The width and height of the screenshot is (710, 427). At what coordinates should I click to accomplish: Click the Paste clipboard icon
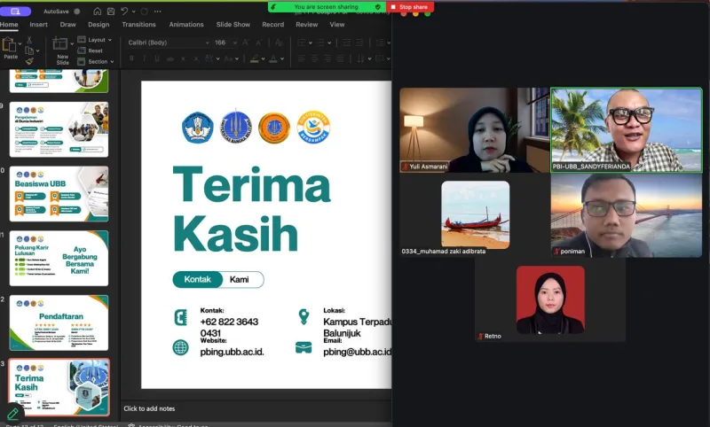pos(9,44)
